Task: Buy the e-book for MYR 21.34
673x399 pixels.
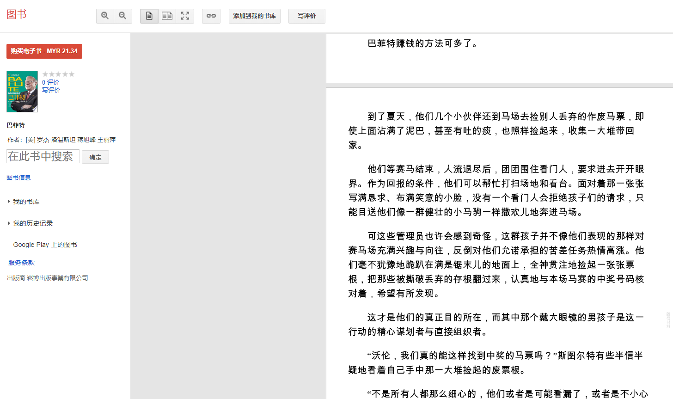Action: coord(44,51)
